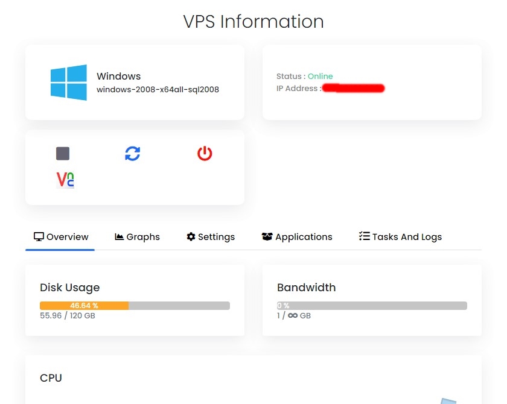
Task: Open the Settings tab
Action: (211, 237)
